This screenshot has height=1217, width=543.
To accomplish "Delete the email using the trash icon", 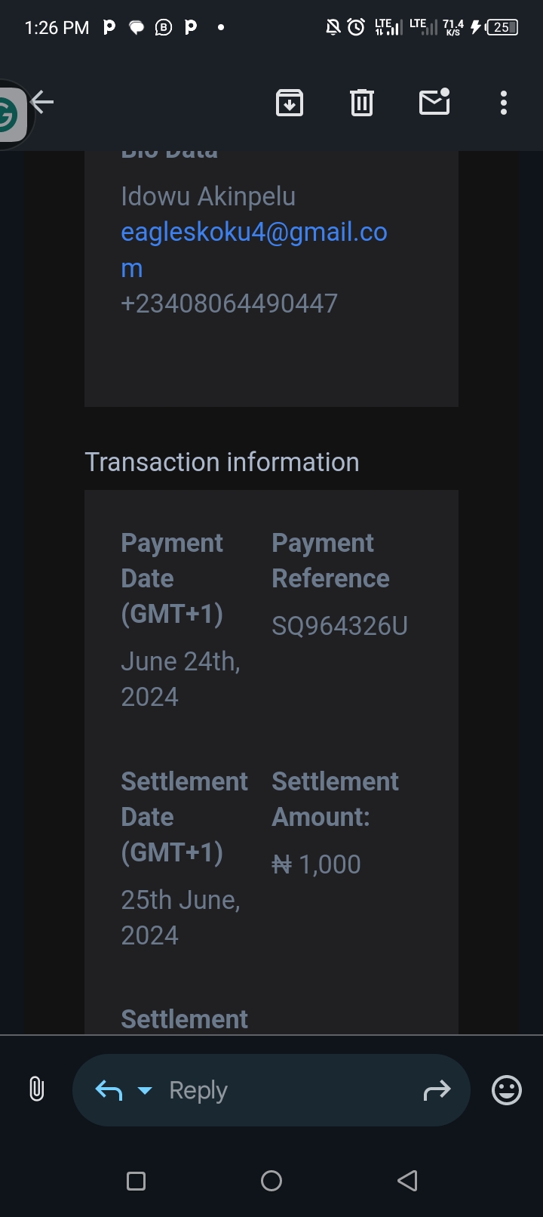I will coord(362,103).
